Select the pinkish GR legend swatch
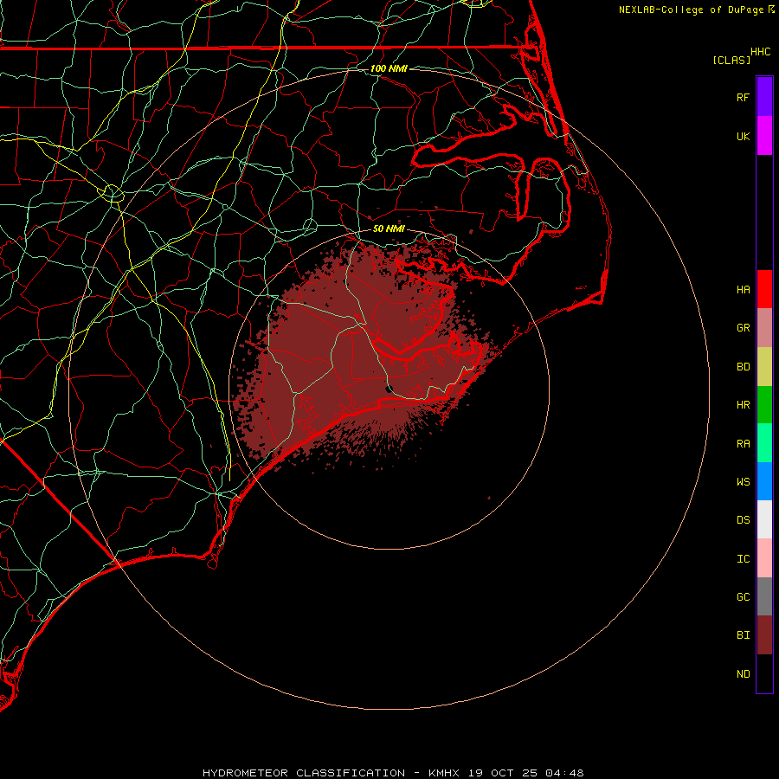The height and width of the screenshot is (779, 779). pyautogui.click(x=764, y=328)
